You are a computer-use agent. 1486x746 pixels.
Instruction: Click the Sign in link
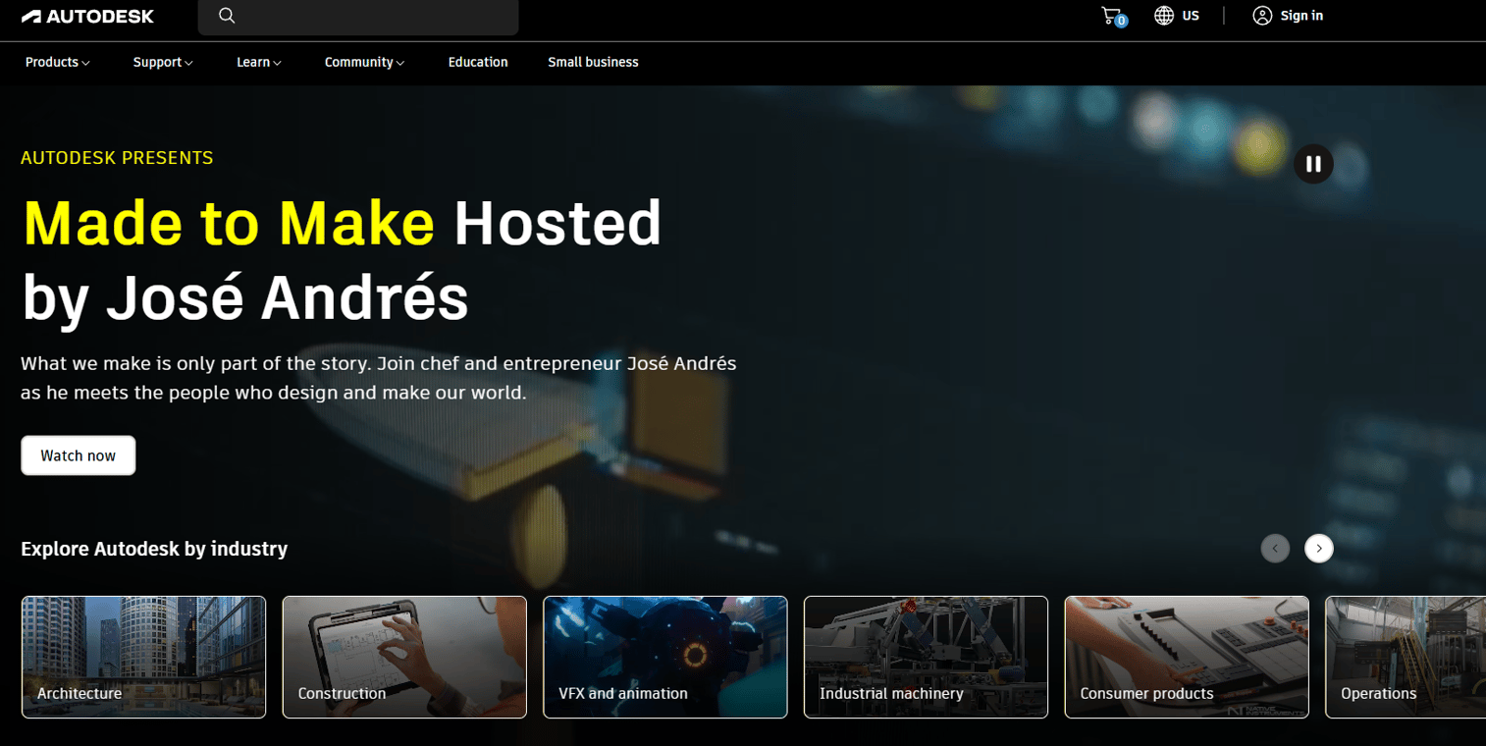(1301, 16)
